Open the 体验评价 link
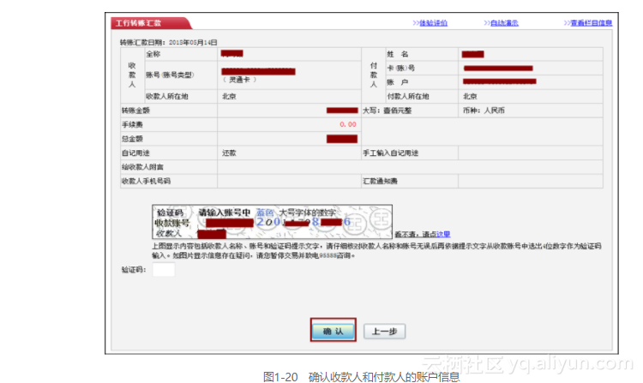The image size is (643, 383). click(x=433, y=23)
